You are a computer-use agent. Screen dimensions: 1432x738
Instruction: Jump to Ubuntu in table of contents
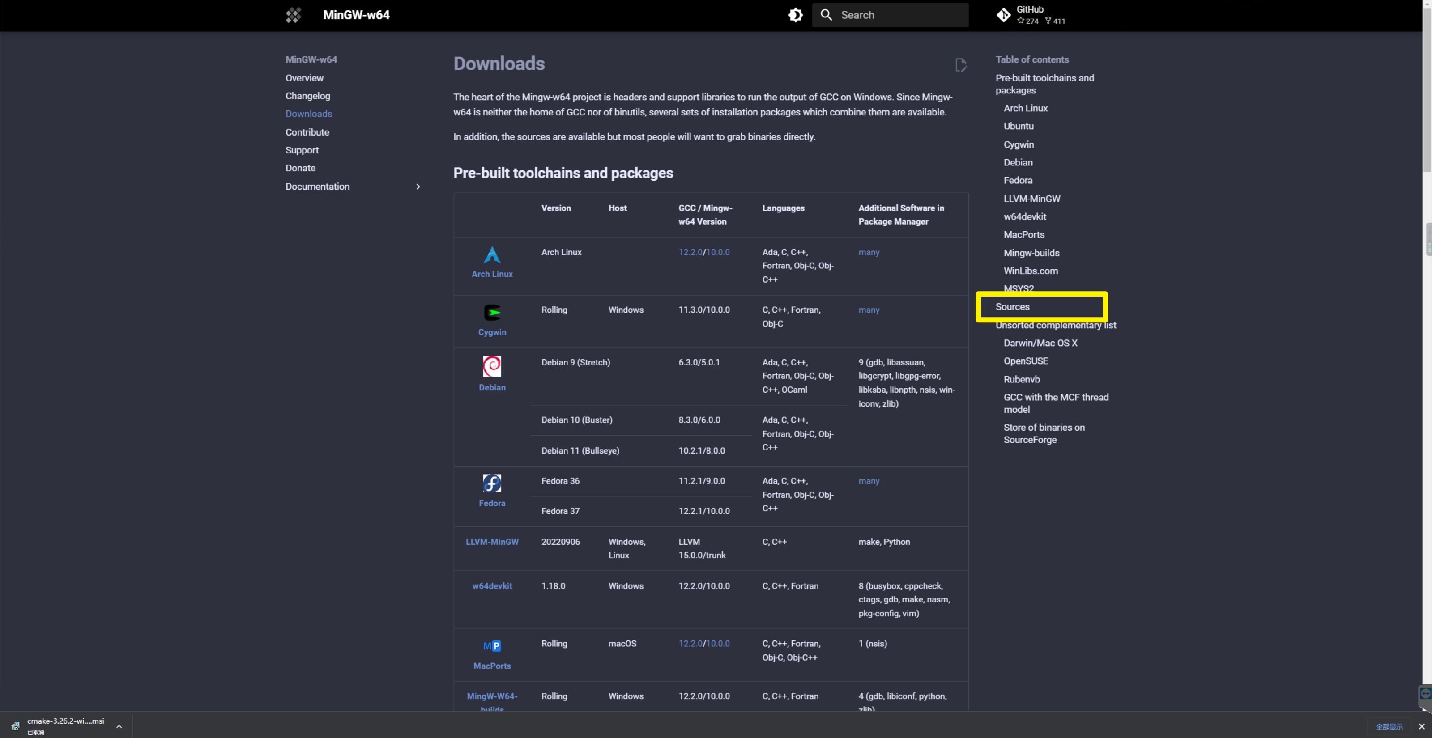[1019, 126]
